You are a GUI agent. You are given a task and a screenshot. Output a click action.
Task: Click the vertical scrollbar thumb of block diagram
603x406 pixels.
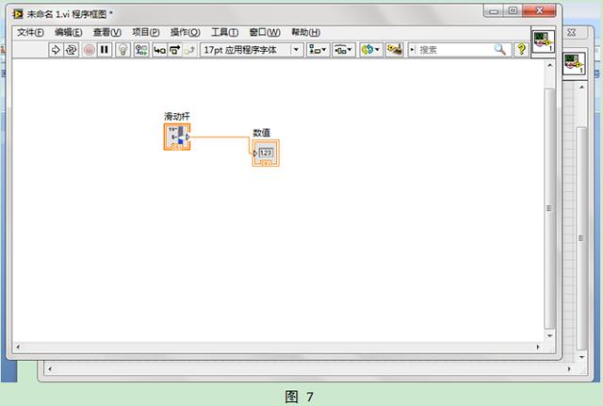(x=549, y=208)
